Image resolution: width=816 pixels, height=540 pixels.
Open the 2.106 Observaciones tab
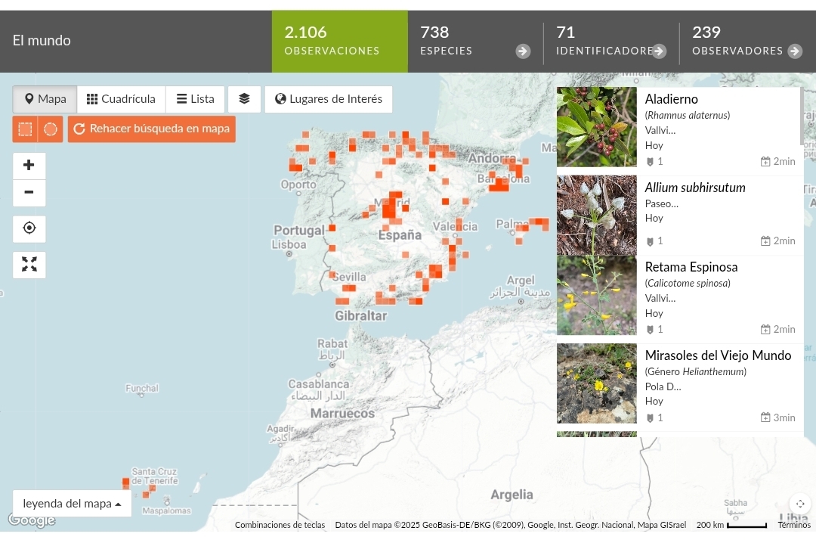[x=339, y=42]
